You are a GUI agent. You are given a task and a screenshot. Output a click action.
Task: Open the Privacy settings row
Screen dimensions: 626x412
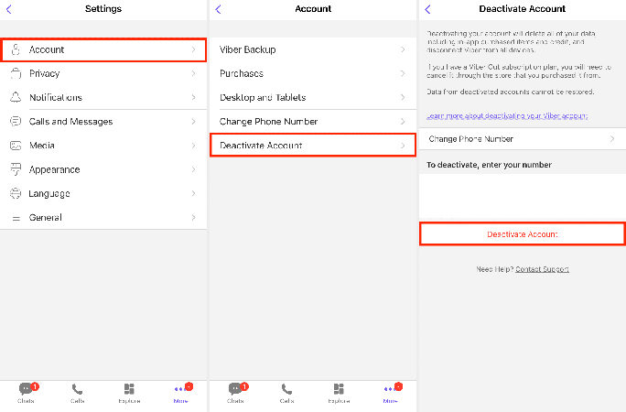(x=103, y=73)
